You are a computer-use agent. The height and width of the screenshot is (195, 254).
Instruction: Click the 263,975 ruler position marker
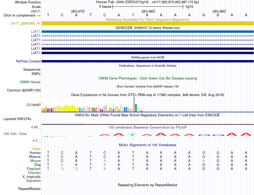click(x=78, y=11)
